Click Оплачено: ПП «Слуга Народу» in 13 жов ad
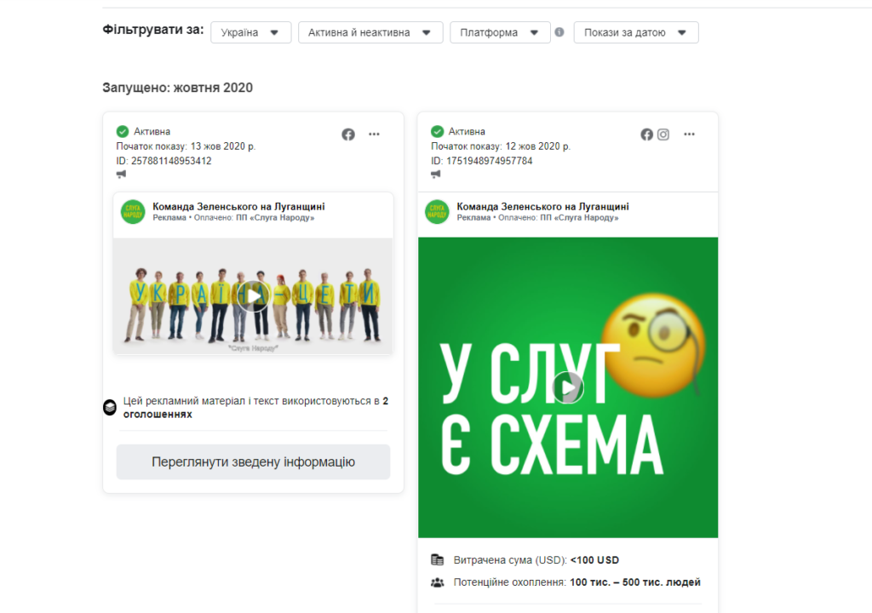Screen dimensions: 872x613 point(254,217)
